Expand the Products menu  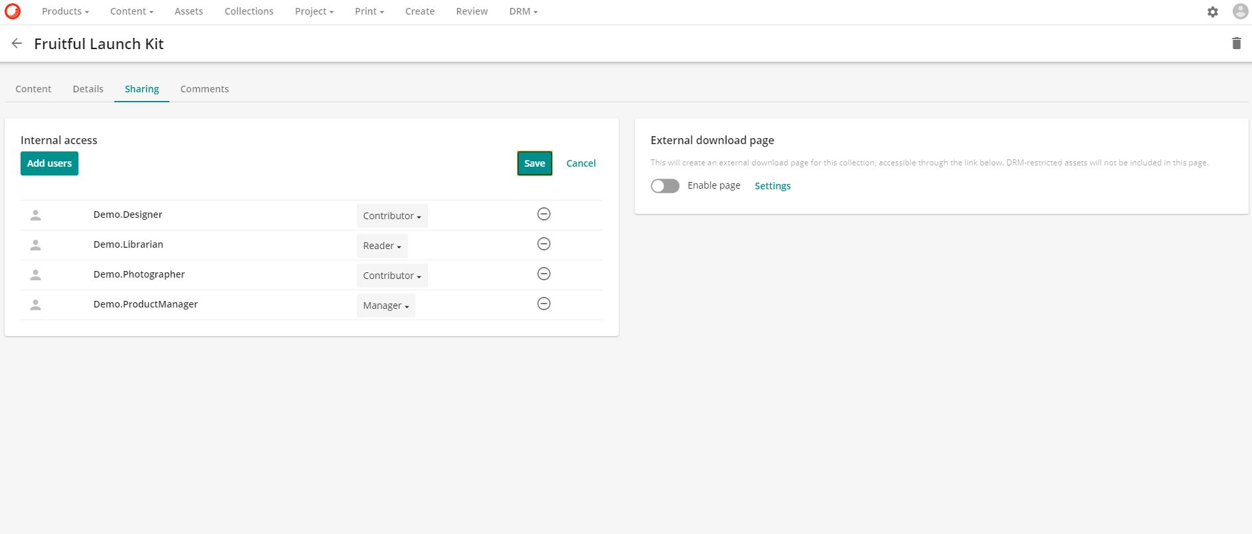click(x=65, y=11)
